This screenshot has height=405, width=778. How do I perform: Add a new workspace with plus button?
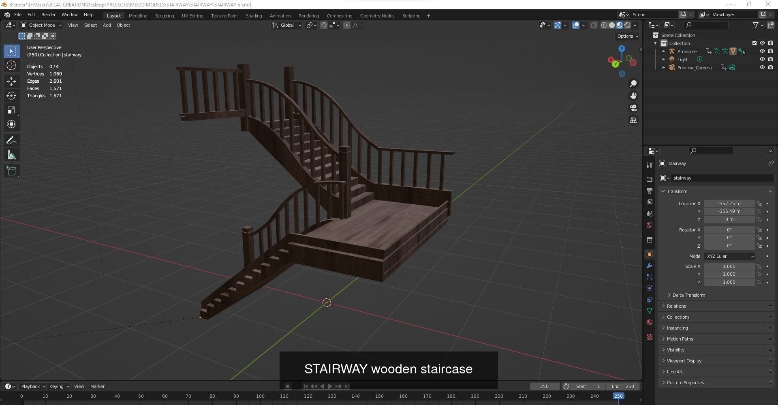428,16
